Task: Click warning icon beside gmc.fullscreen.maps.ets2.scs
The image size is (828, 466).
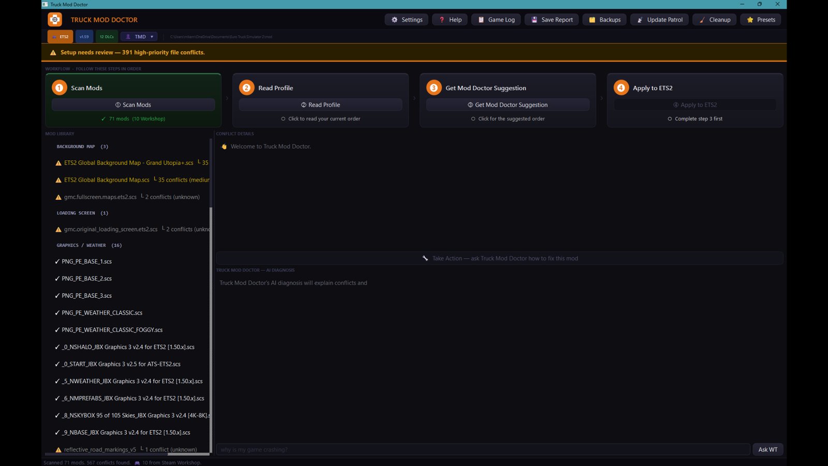Action: pos(58,197)
